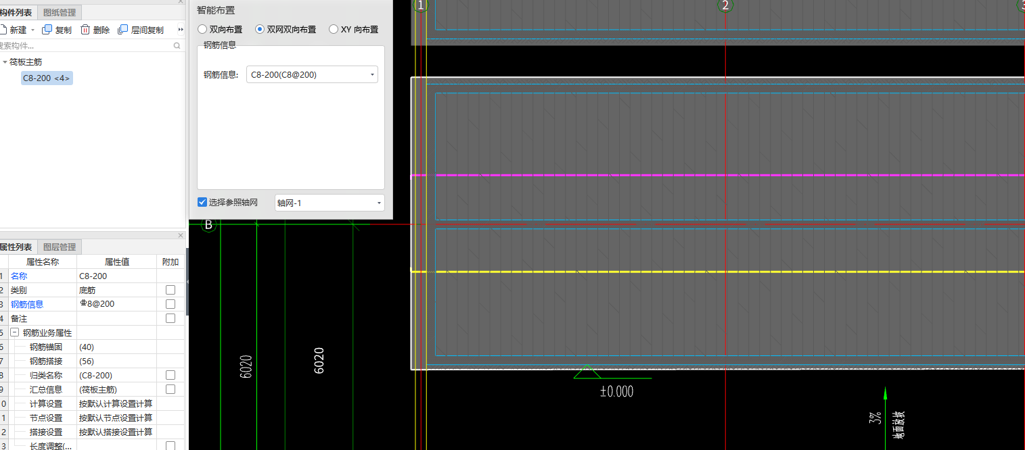
Task: Open the 新建 dropdown arrow
Action: [x=32, y=30]
